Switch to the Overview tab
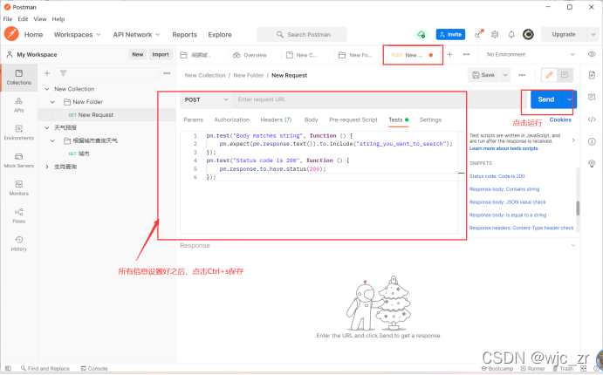The image size is (603, 375). [250, 55]
